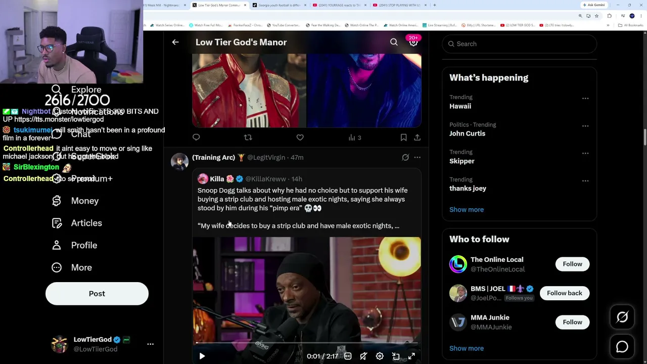The width and height of the screenshot is (647, 364).
Task: Open YouTube Converter bookmark
Action: click(283, 25)
